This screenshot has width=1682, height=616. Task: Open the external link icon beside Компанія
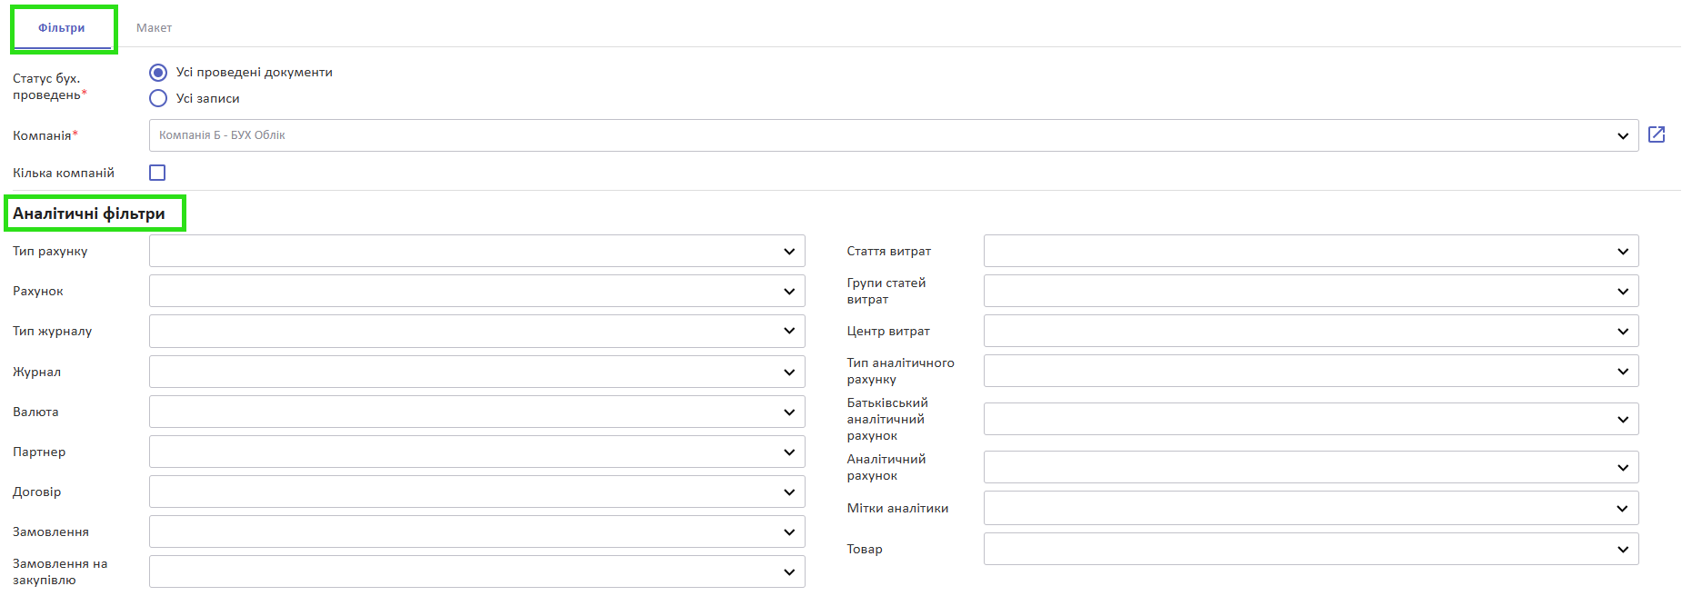[x=1657, y=134]
